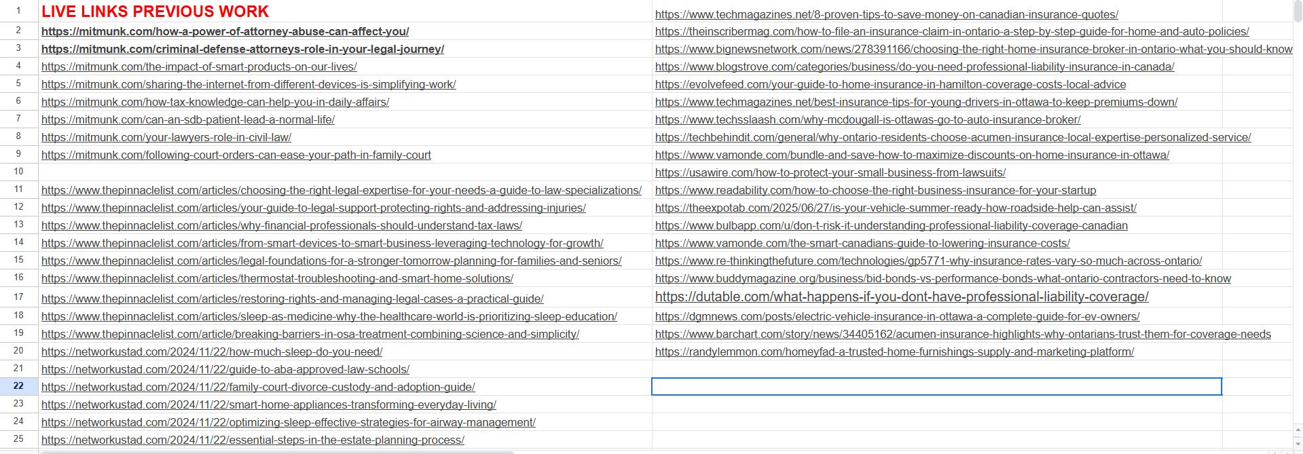Open the vamonde bundle-and-save home-insurance link

coord(911,155)
